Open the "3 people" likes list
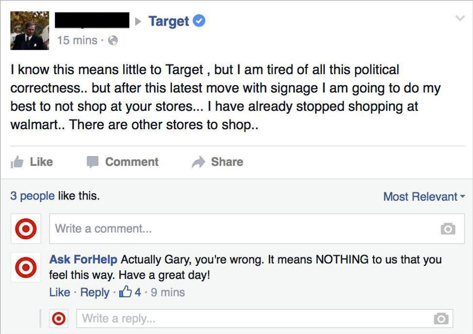 tap(32, 196)
